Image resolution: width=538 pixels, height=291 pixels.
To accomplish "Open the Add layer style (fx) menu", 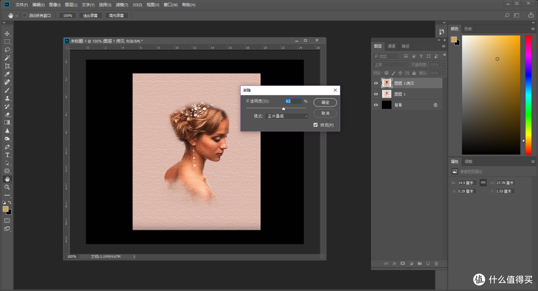I will click(x=395, y=264).
